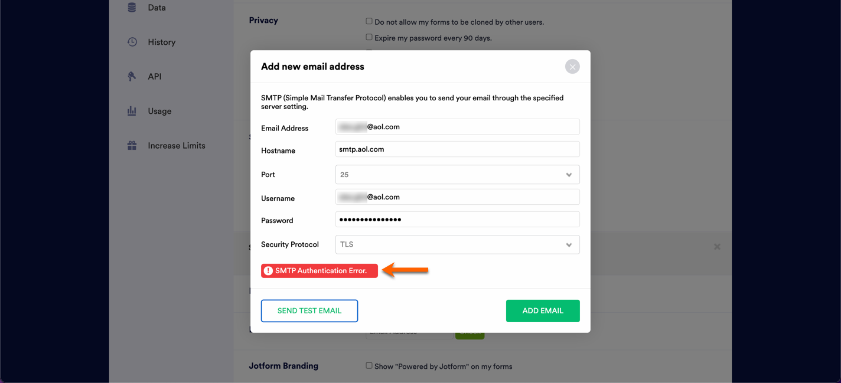Click the SMTP Authentication Error warning icon
The width and height of the screenshot is (841, 383).
[268, 271]
